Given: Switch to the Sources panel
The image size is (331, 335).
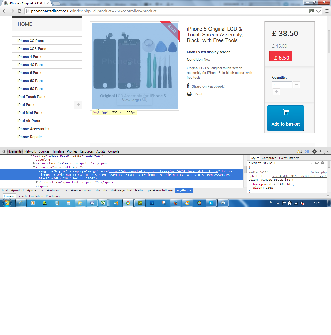Looking at the screenshot, I should 44,151.
